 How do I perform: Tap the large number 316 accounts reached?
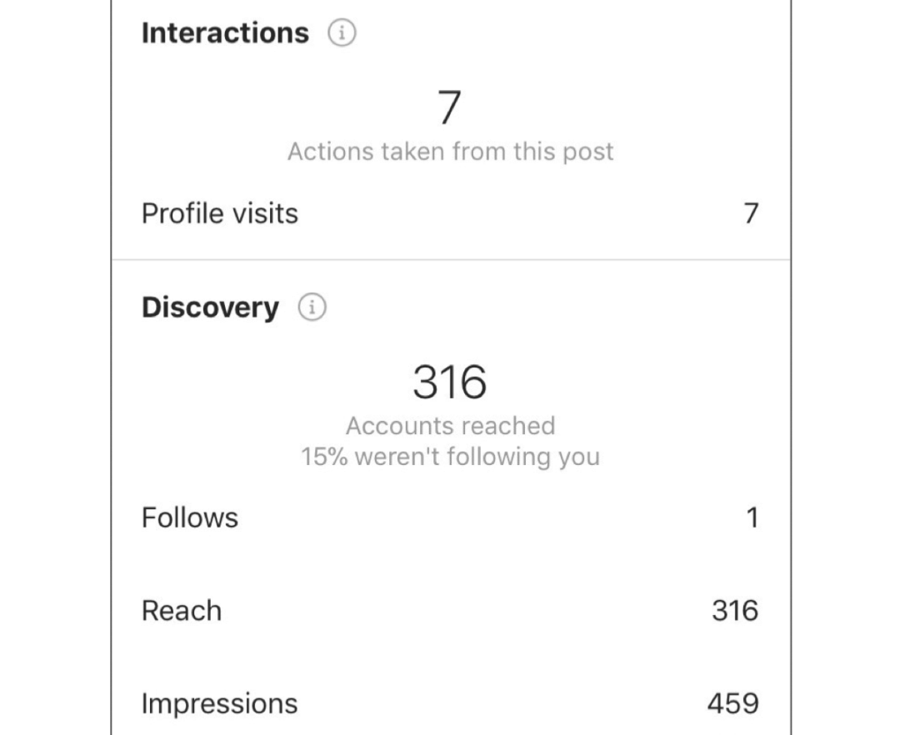(450, 382)
